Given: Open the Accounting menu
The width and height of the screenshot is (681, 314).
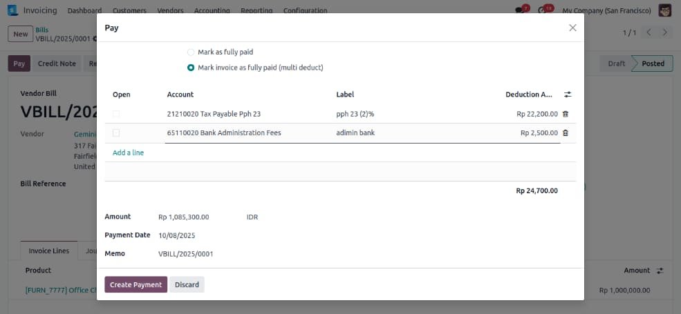Looking at the screenshot, I should 212,10.
